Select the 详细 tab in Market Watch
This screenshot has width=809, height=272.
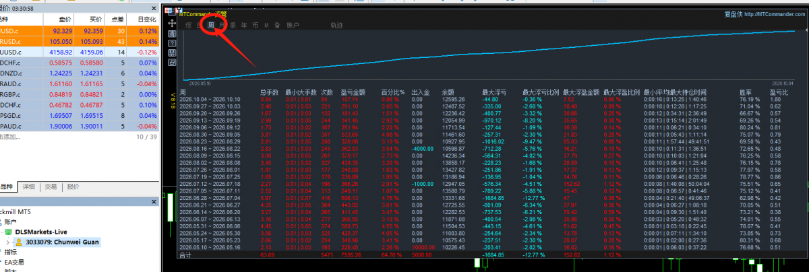tap(29, 187)
